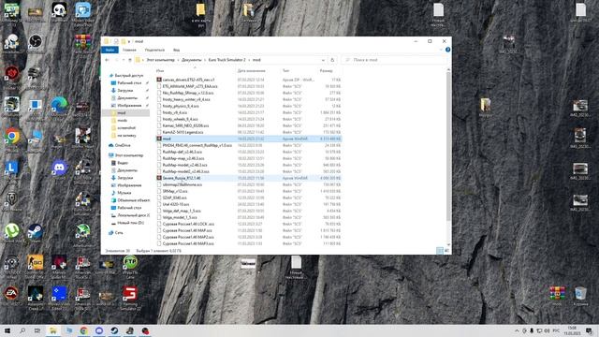Open pinned Документы under quick access
The height and width of the screenshot is (337, 599).
pyautogui.click(x=127, y=98)
